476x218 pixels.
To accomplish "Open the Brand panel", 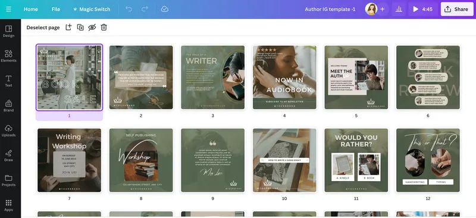I will tap(8, 106).
